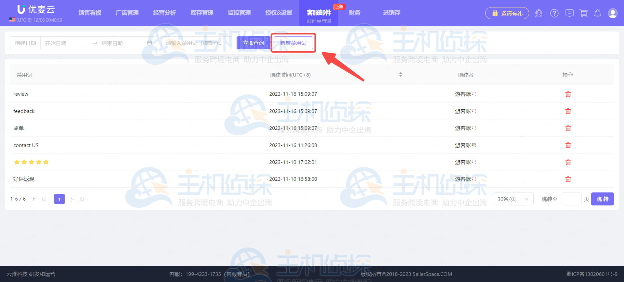Screen dimensions: 624x282
Task: Open the 销售看板 menu
Action: [x=90, y=13]
